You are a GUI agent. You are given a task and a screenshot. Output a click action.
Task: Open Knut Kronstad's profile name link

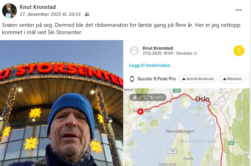point(38,7)
